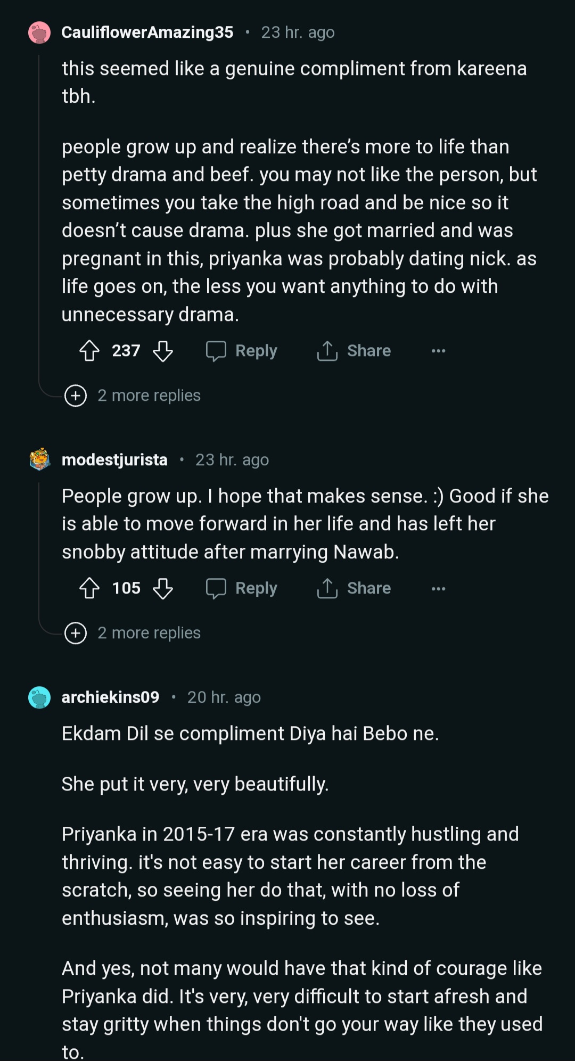Tap archiekins09's teal avatar
Viewport: 575px width, 1061px height.
click(x=39, y=697)
